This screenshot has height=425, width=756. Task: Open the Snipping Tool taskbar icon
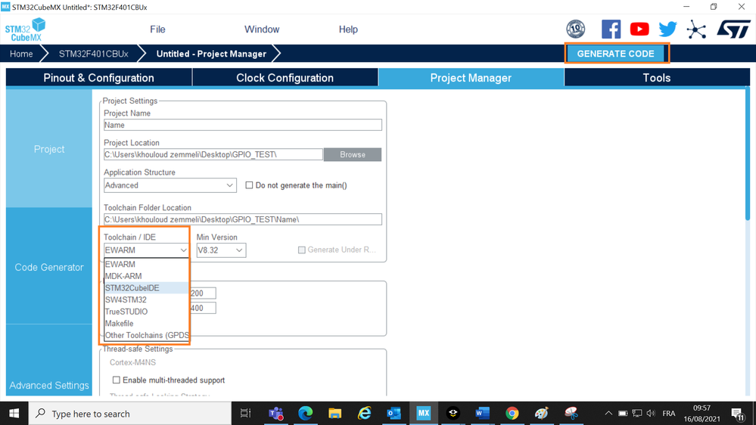coord(571,414)
